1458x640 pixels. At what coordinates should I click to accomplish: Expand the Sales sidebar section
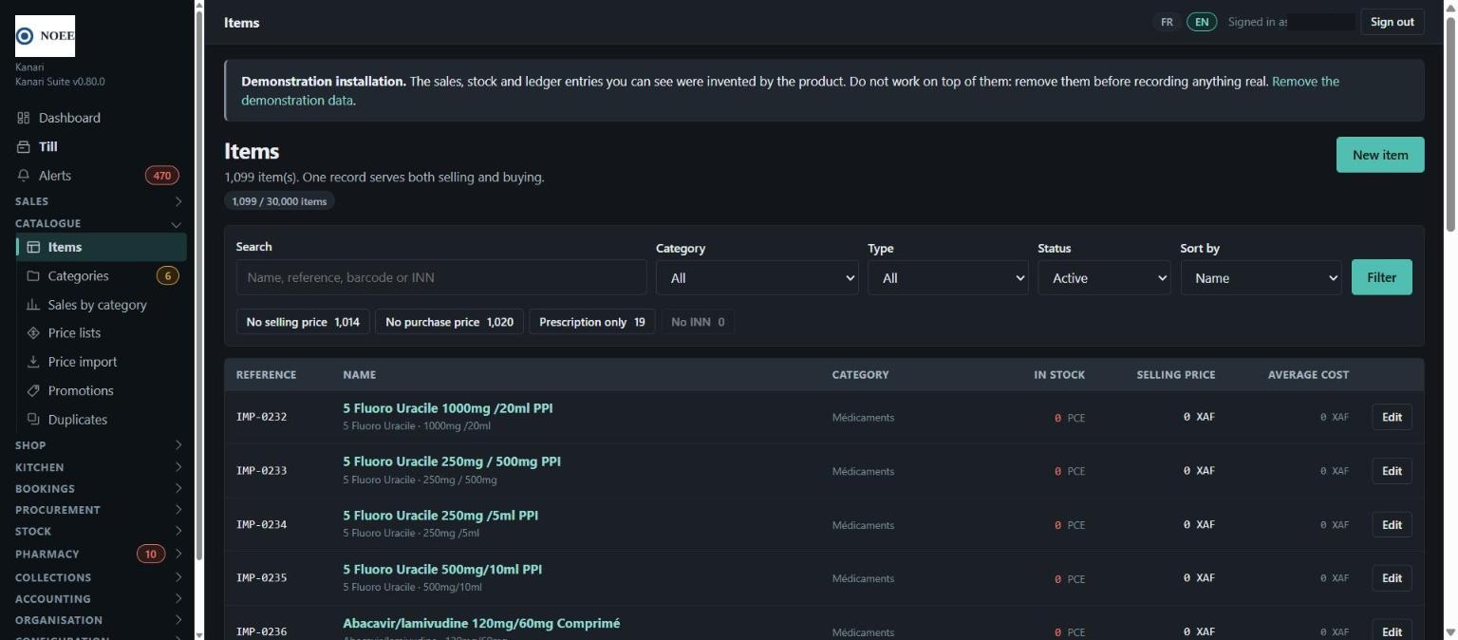[99, 201]
